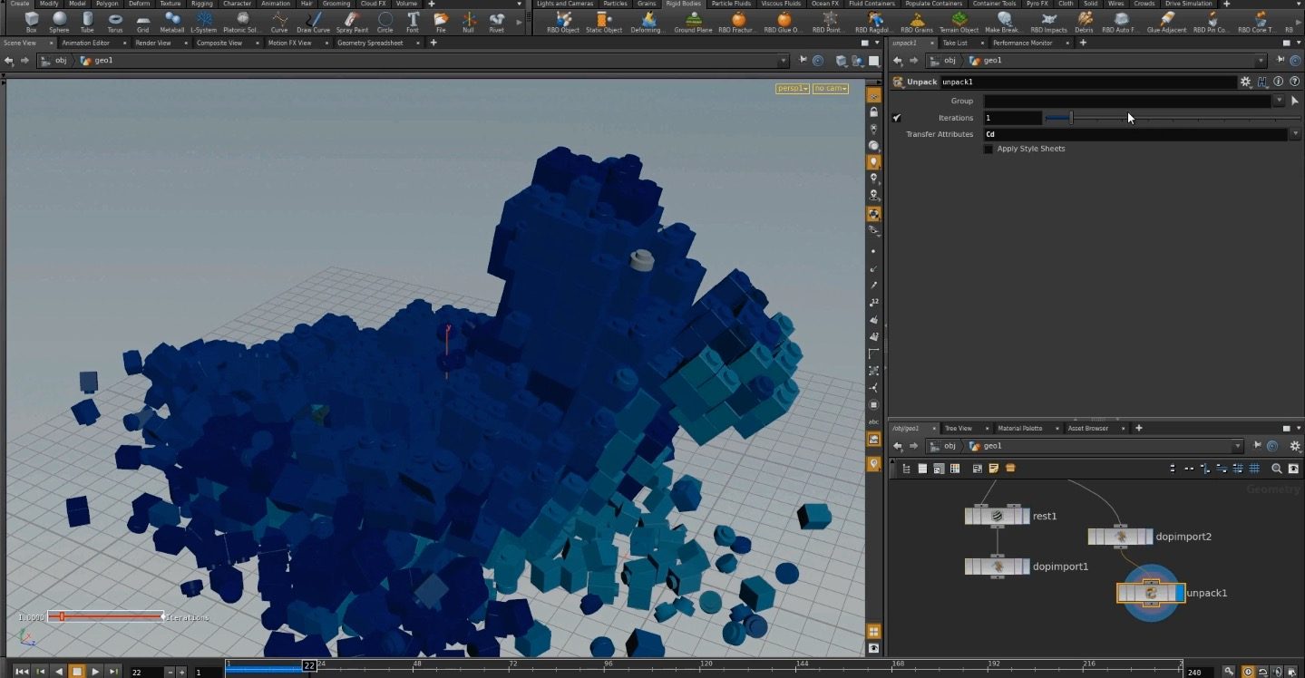Open the Performance Monitor tab
This screenshot has height=678, width=1305.
click(1022, 43)
